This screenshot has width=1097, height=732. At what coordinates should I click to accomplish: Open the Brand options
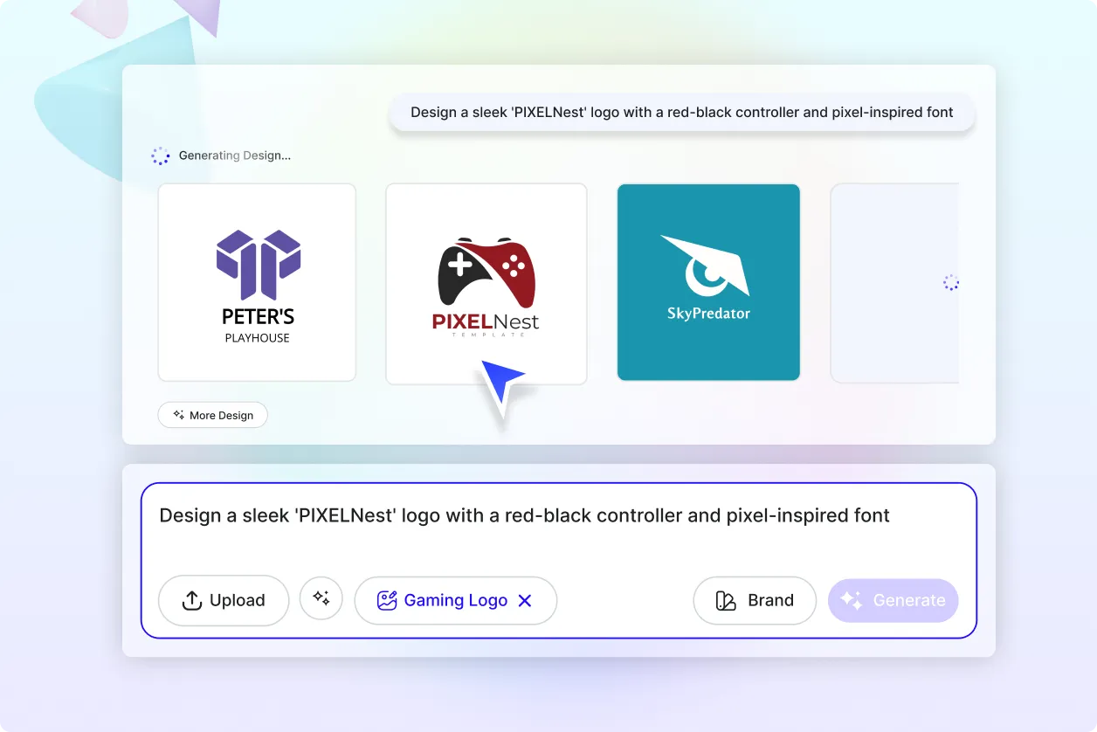[x=755, y=601]
